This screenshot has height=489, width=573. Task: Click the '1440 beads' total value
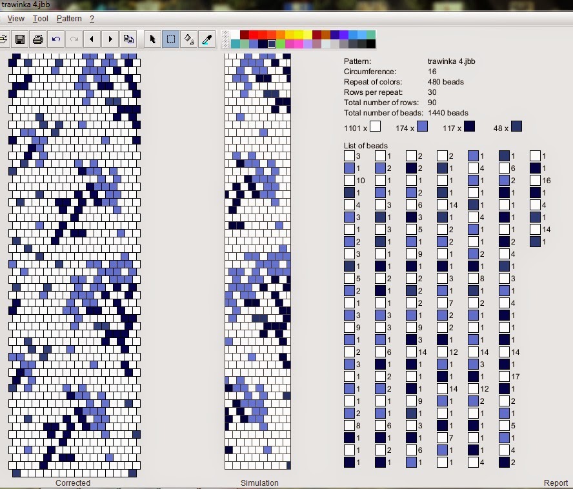click(x=448, y=113)
